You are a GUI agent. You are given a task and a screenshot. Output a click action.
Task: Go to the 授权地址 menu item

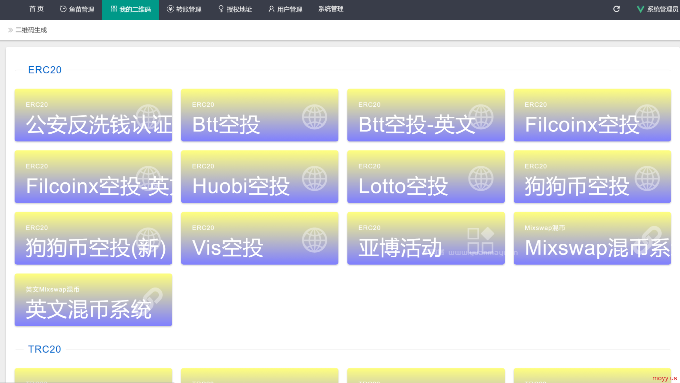[235, 9]
